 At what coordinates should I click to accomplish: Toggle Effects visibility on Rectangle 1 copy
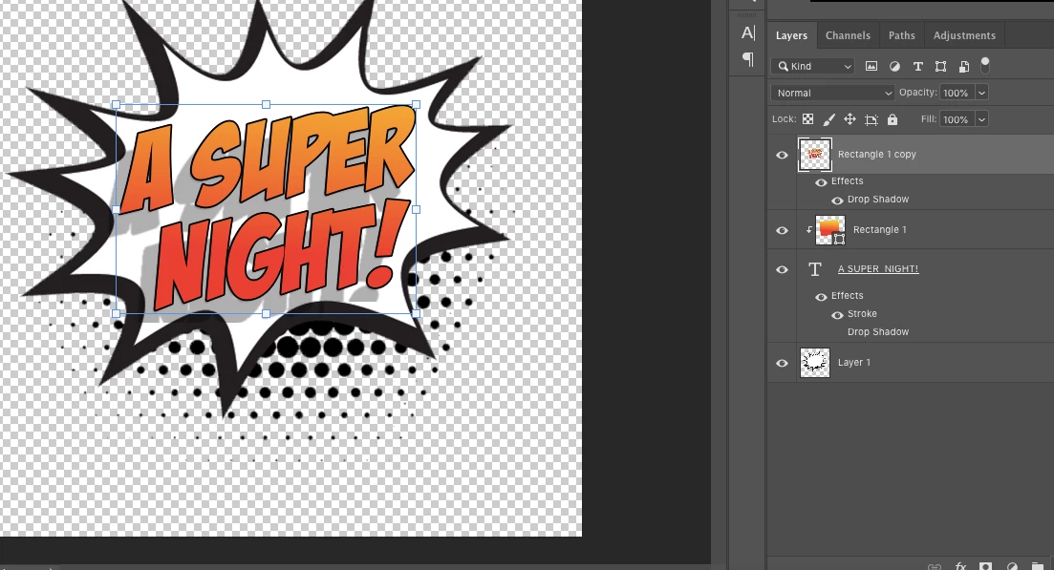pyautogui.click(x=821, y=182)
